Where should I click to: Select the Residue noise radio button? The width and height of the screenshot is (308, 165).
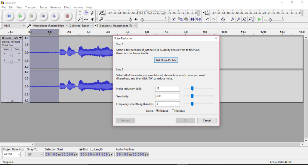click(x=173, y=111)
